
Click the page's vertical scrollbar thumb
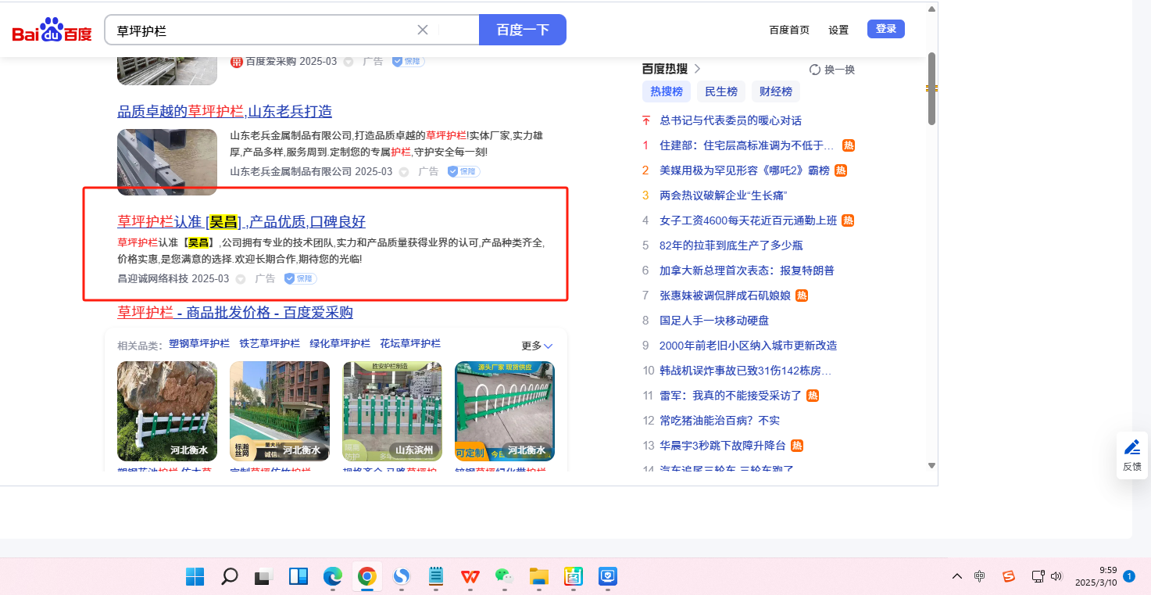[x=931, y=88]
